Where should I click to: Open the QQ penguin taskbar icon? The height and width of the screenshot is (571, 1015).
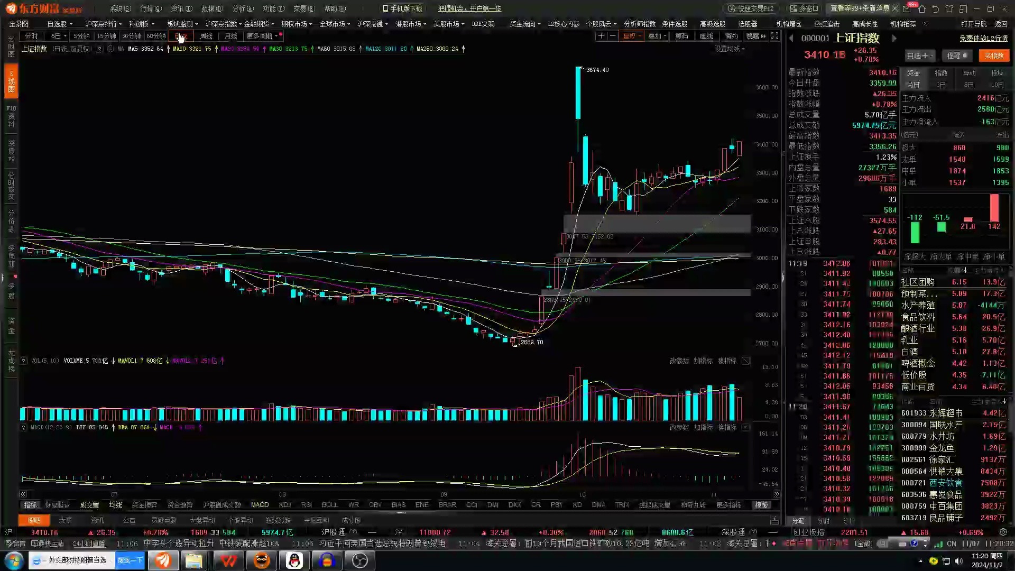(294, 560)
